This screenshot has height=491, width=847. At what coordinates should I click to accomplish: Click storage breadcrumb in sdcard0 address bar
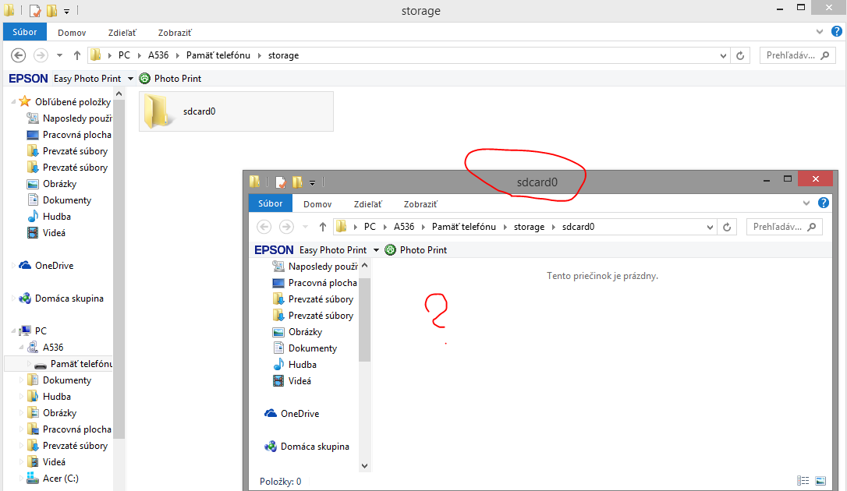[x=529, y=227]
